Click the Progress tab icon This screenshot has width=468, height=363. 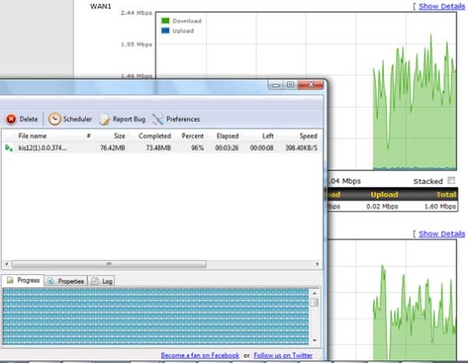point(10,280)
